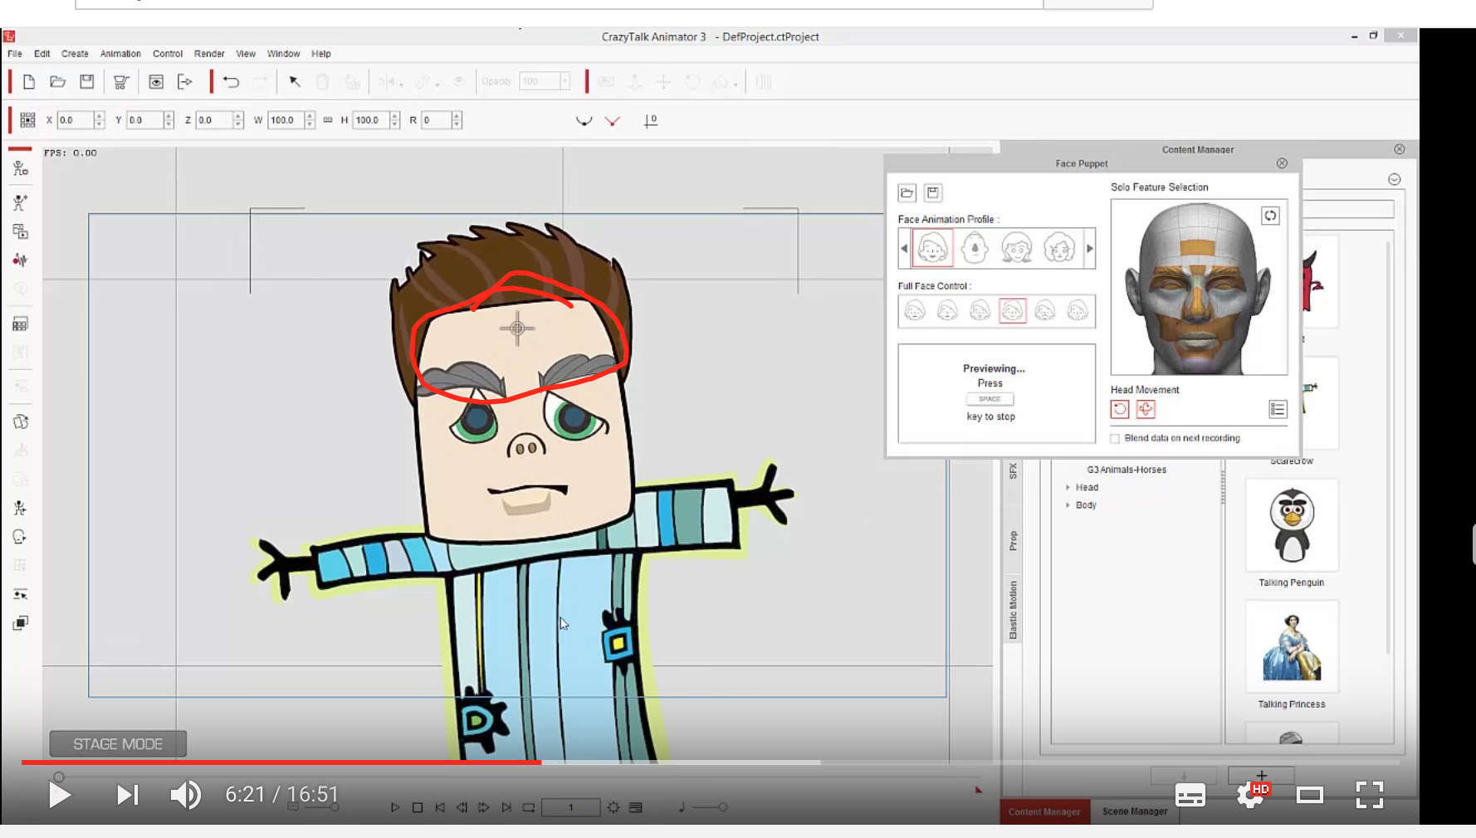Open the Edit menu
Screen dimensions: 1476x838
(42, 54)
